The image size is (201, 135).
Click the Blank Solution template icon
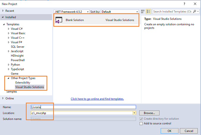[x=59, y=20]
